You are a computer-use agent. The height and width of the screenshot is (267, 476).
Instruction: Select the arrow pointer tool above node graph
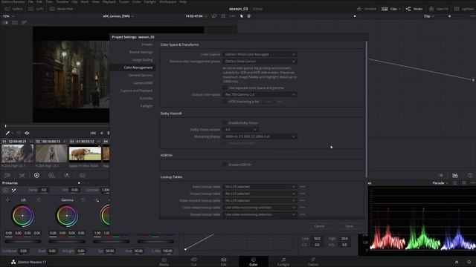(x=242, y=16)
